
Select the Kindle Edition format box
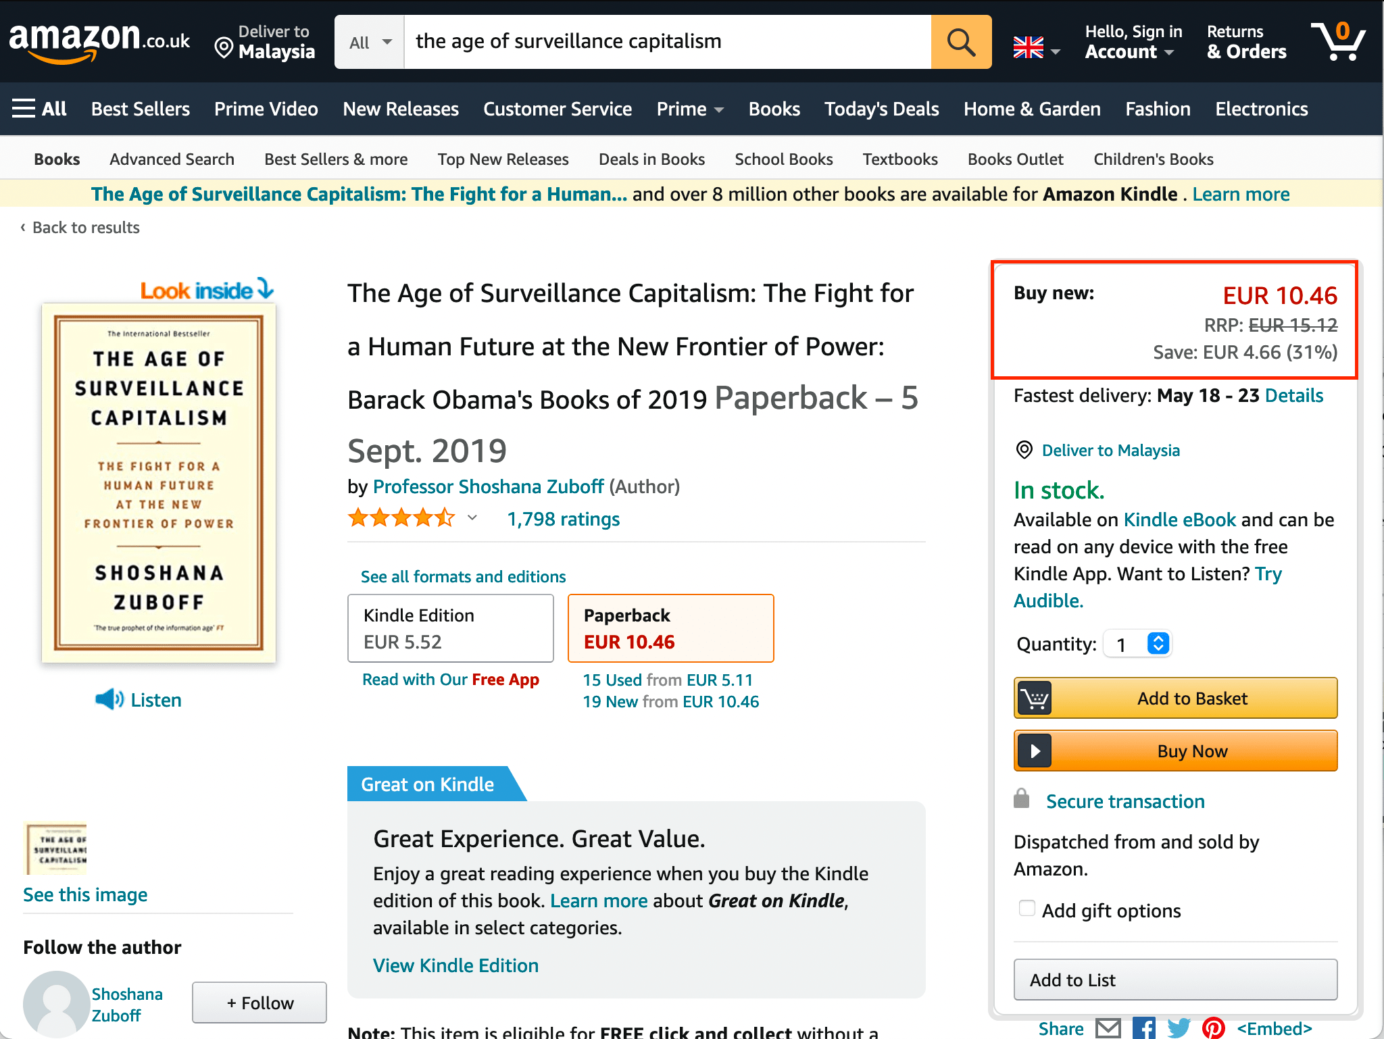(x=450, y=628)
